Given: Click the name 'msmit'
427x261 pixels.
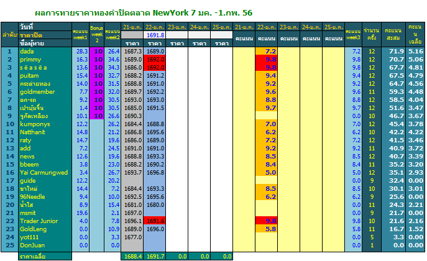Looking at the screenshot, I should tap(28, 213).
